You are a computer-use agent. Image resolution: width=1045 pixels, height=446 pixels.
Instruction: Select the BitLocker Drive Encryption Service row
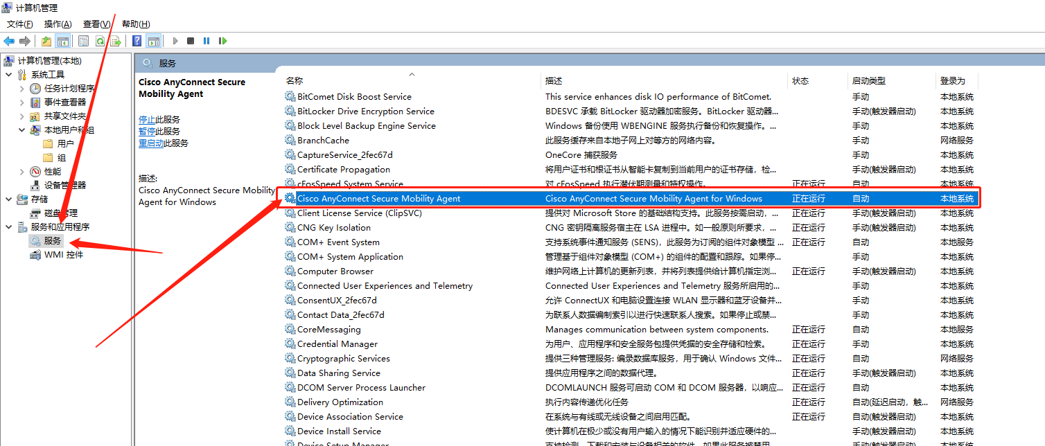point(630,111)
